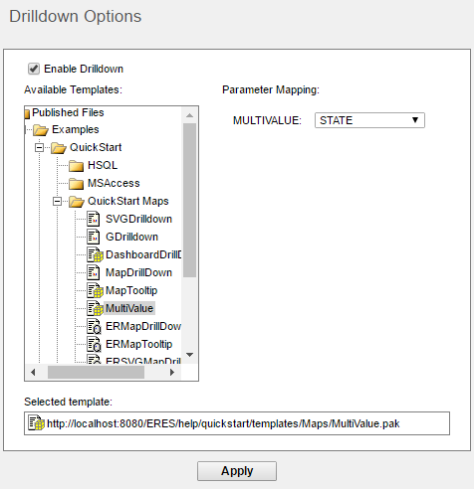The width and height of the screenshot is (474, 489).
Task: Click the Apply button
Action: pyautogui.click(x=237, y=471)
